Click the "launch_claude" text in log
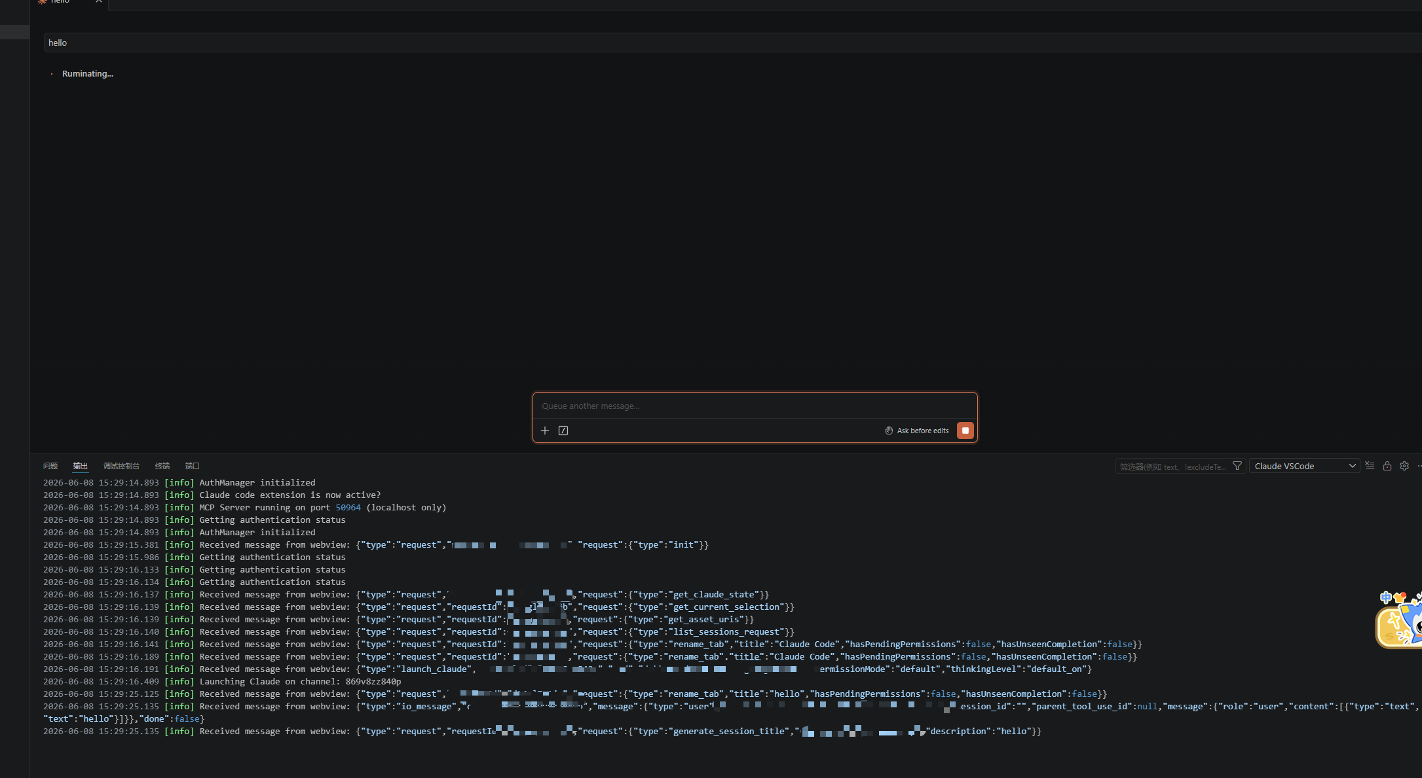1422x778 pixels. coord(434,669)
